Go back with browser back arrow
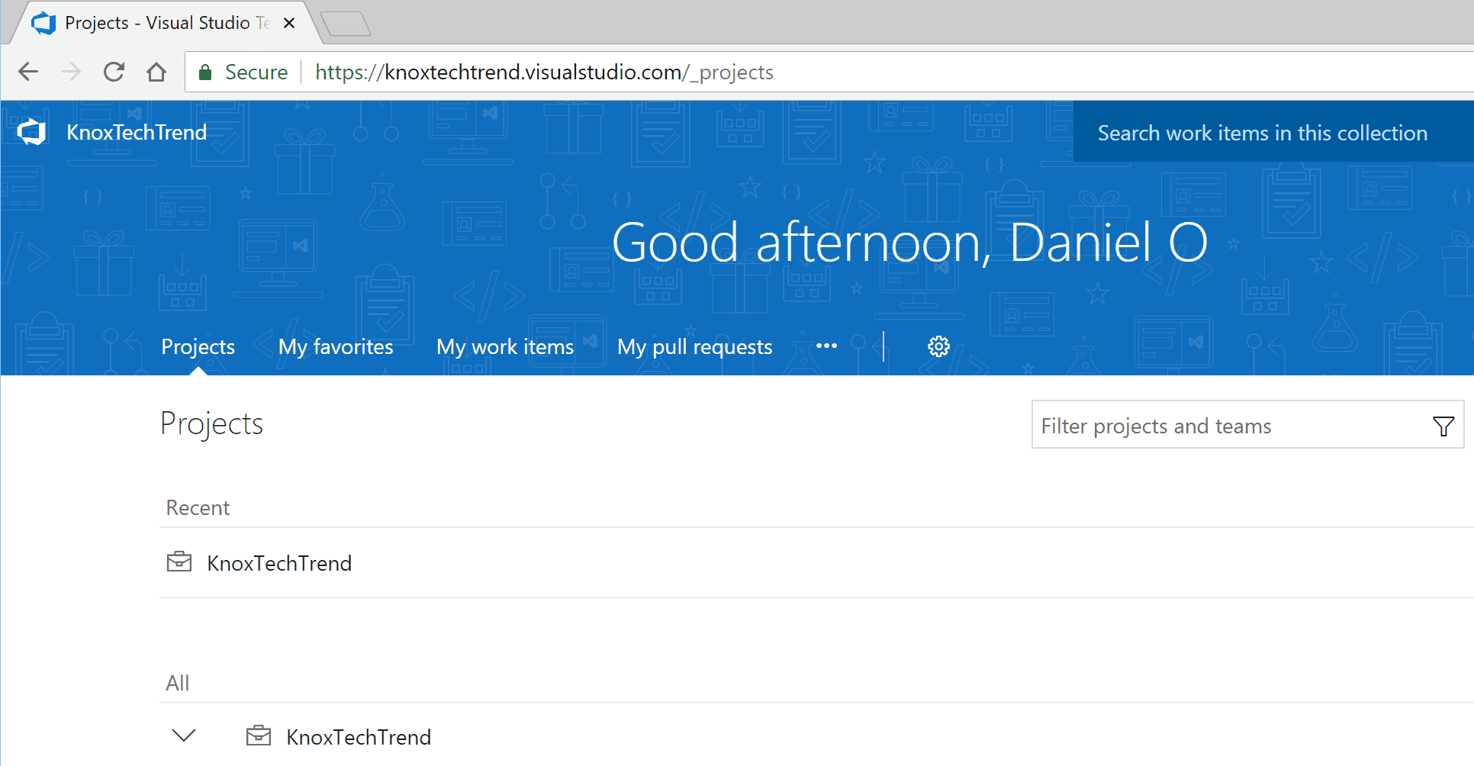This screenshot has height=766, width=1474. 28,72
